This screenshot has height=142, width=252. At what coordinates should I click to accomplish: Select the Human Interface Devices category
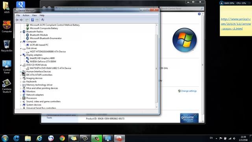(39, 71)
